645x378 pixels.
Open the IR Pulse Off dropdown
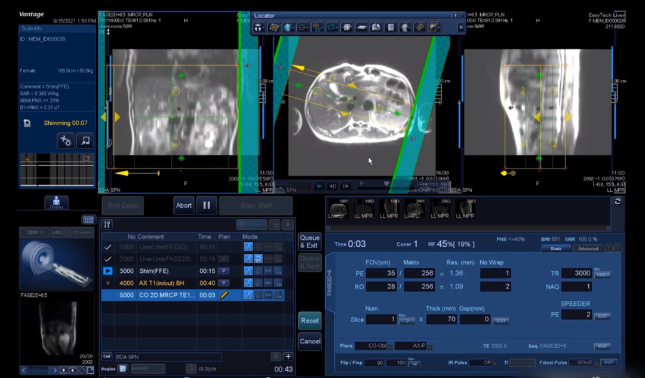494,364
